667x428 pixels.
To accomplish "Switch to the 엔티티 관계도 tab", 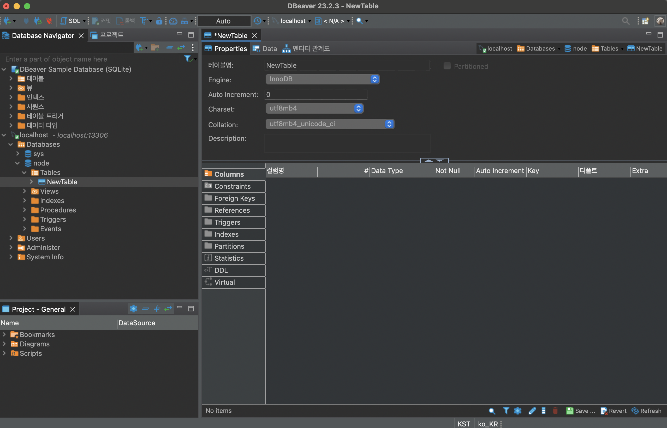I will (x=306, y=49).
